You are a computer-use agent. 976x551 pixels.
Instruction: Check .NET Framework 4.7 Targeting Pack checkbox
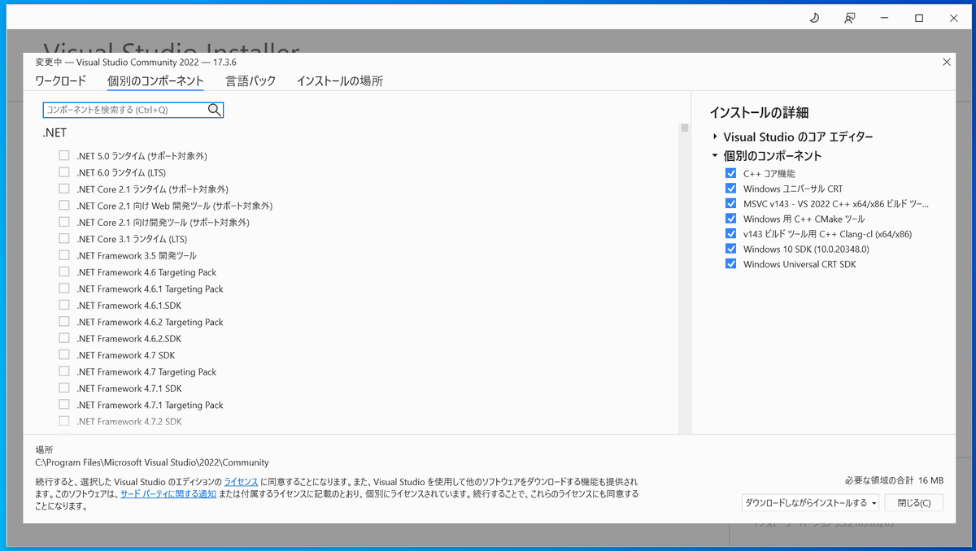click(x=64, y=371)
